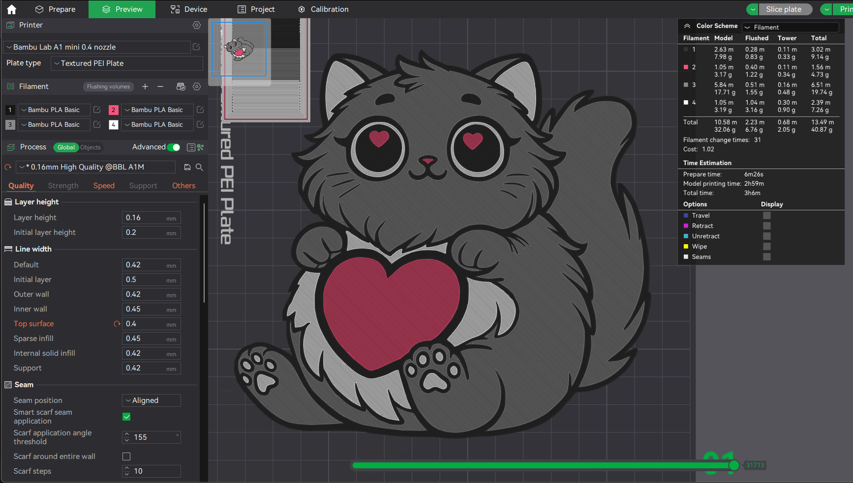Open the Support settings tab
Screen dimensions: 853x483
[143, 186]
